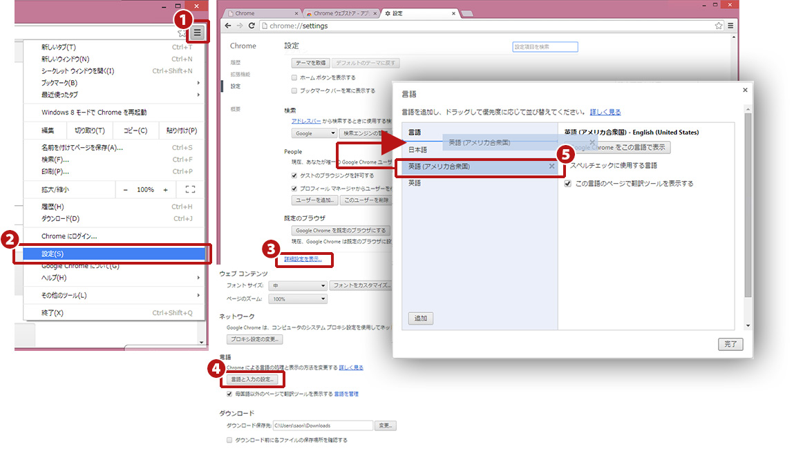Go back using the settings window back arrow
Viewport: 794px width, 449px height.
[x=228, y=26]
